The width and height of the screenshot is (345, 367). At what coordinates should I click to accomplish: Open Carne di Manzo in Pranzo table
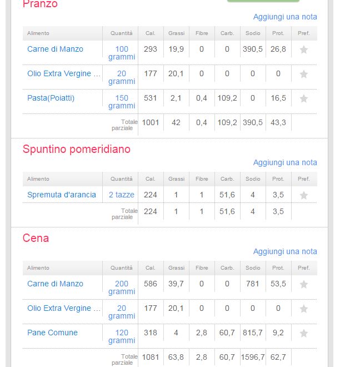click(55, 49)
